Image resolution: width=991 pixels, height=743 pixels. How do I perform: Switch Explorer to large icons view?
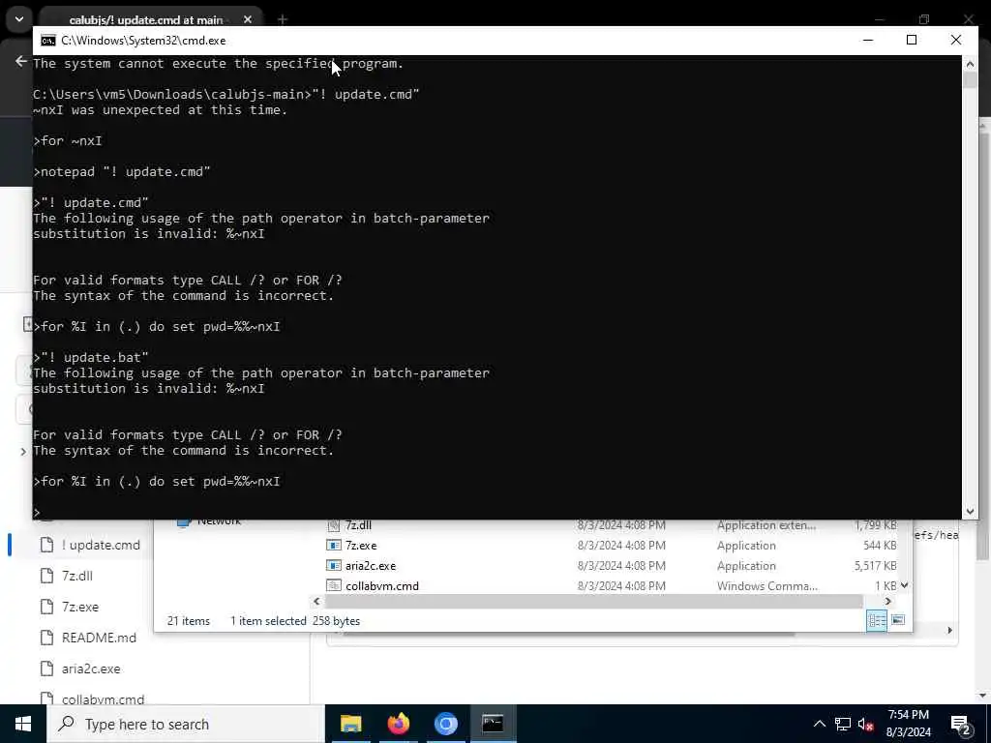[x=898, y=620]
